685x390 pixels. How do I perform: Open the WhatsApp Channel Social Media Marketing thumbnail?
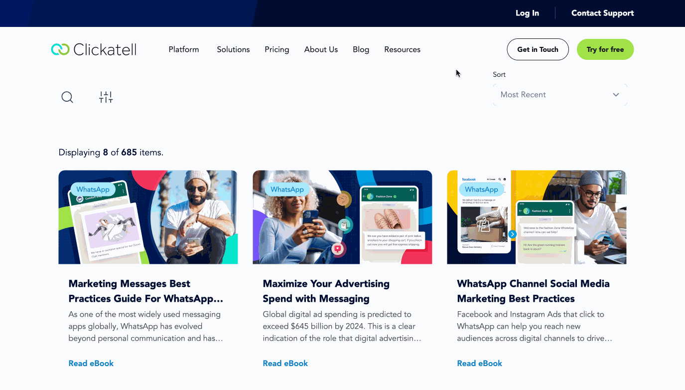[x=537, y=217]
